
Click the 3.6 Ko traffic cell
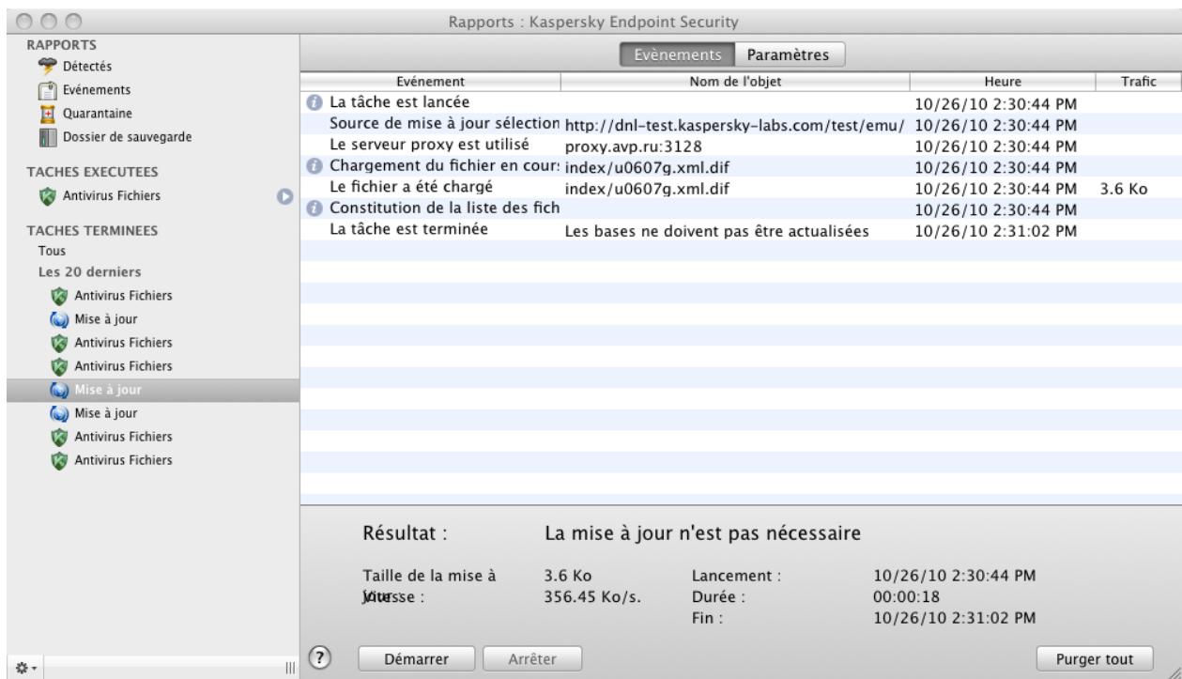click(1121, 188)
